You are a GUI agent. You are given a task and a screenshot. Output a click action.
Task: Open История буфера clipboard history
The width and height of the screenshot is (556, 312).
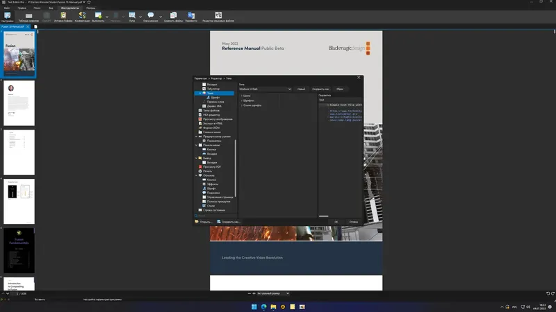pyautogui.click(x=63, y=17)
